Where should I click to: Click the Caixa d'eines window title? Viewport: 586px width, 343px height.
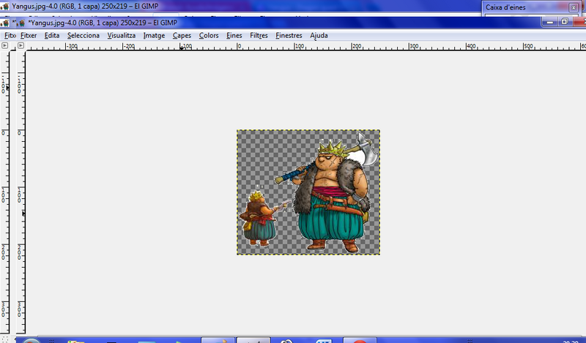[x=505, y=7]
